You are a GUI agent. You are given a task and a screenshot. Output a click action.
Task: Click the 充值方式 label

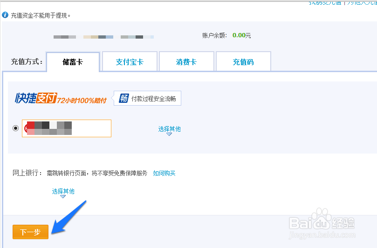tap(27, 62)
